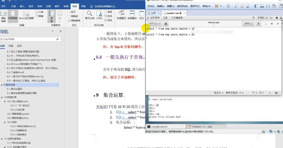This screenshot has width=283, height=148.
Task: Switch Word to Read Mode (阅读视图)
Action: [3, 16]
